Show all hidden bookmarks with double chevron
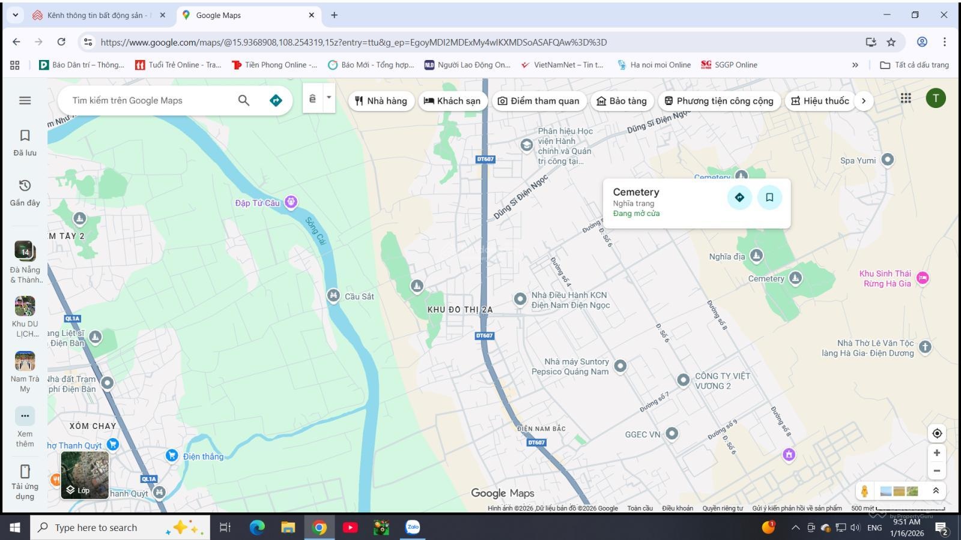 point(855,65)
